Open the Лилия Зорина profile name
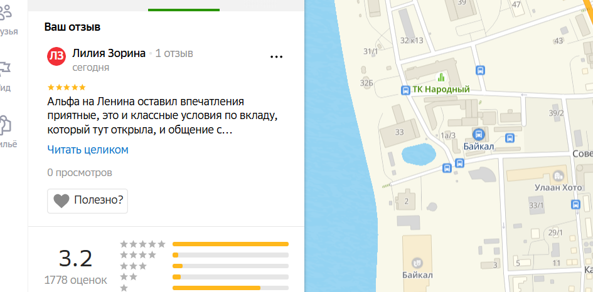Image resolution: width=593 pixels, height=292 pixels. 109,54
